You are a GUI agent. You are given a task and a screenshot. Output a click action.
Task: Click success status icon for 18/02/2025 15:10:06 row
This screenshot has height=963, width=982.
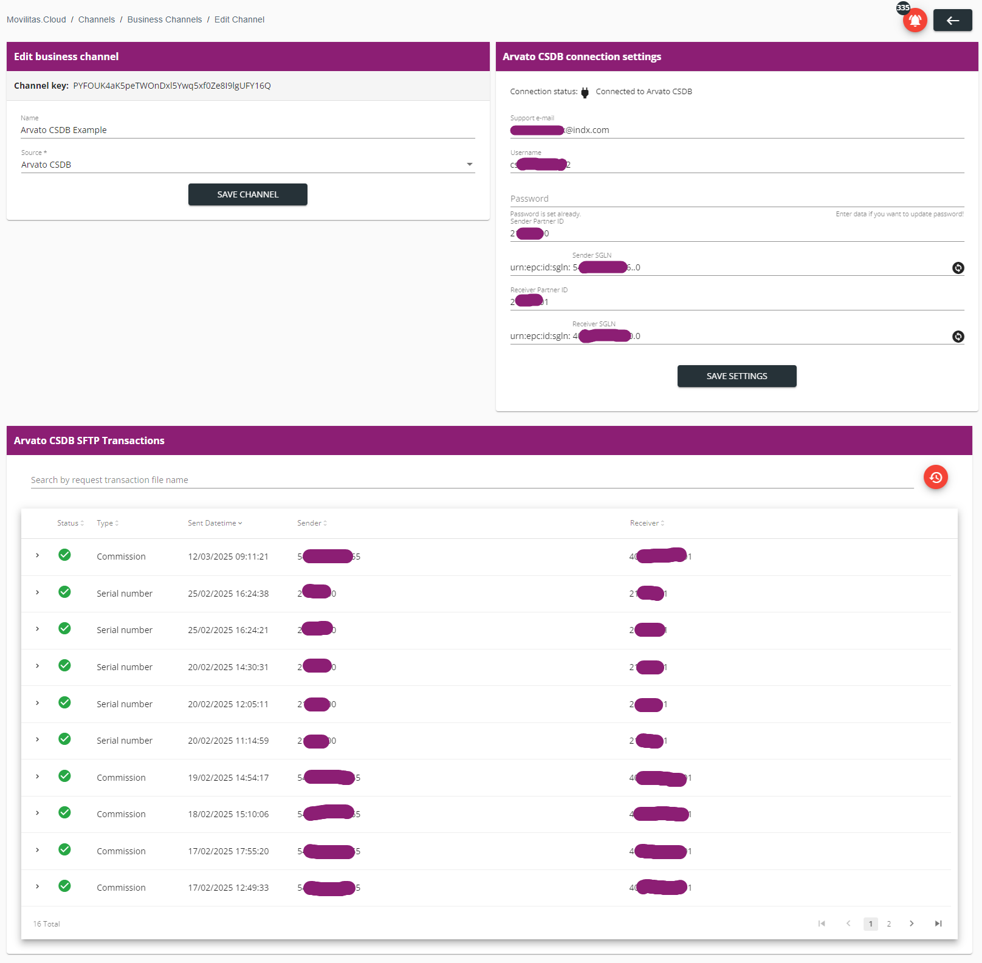point(64,812)
